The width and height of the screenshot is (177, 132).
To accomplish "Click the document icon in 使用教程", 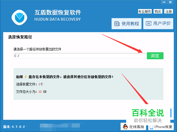I will 117,24.
